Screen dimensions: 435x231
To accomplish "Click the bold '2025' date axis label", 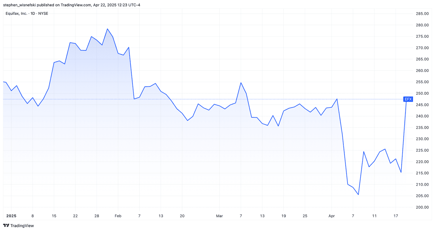I will pyautogui.click(x=11, y=216).
